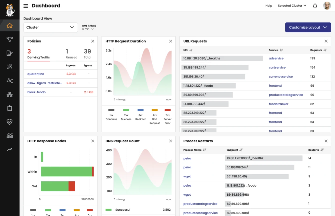Viewport: 335px width, 216px height.
Task: Close the HTTP Request Duration panel
Action: pyautogui.click(x=170, y=41)
